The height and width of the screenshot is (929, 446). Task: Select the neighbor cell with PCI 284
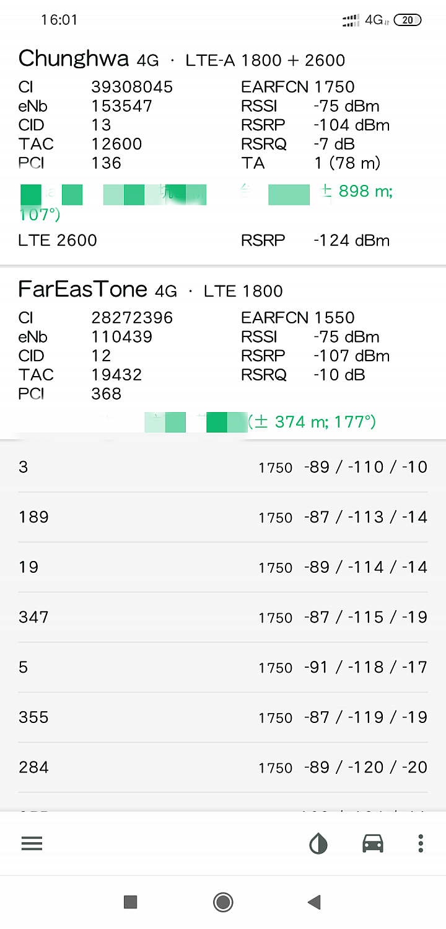coord(223,768)
